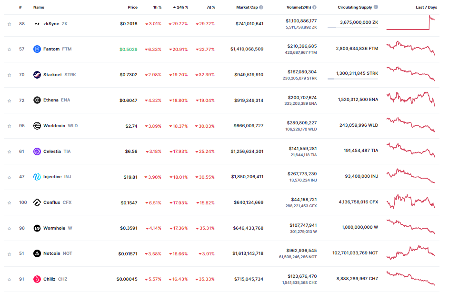Open the Fantom FTM coin page
The width and height of the screenshot is (449, 293).
(x=57, y=49)
